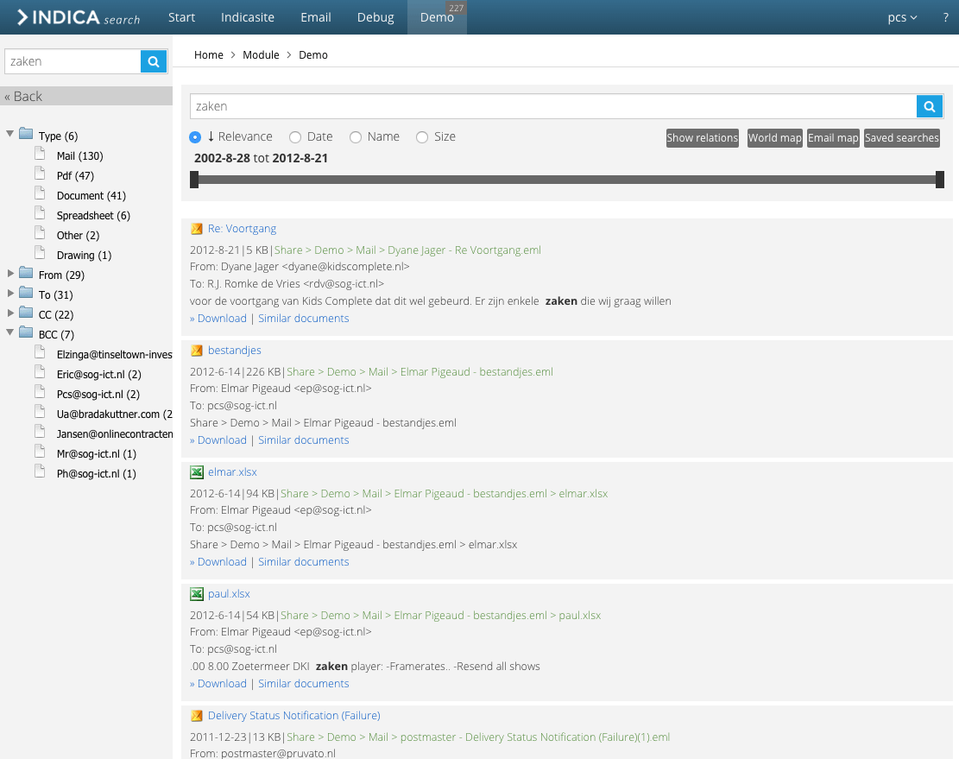The height and width of the screenshot is (759, 959).
Task: Switch to the Debug tab
Action: pos(375,17)
